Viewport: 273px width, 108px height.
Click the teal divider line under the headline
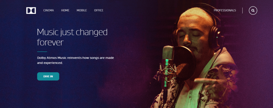[x=42, y=51]
